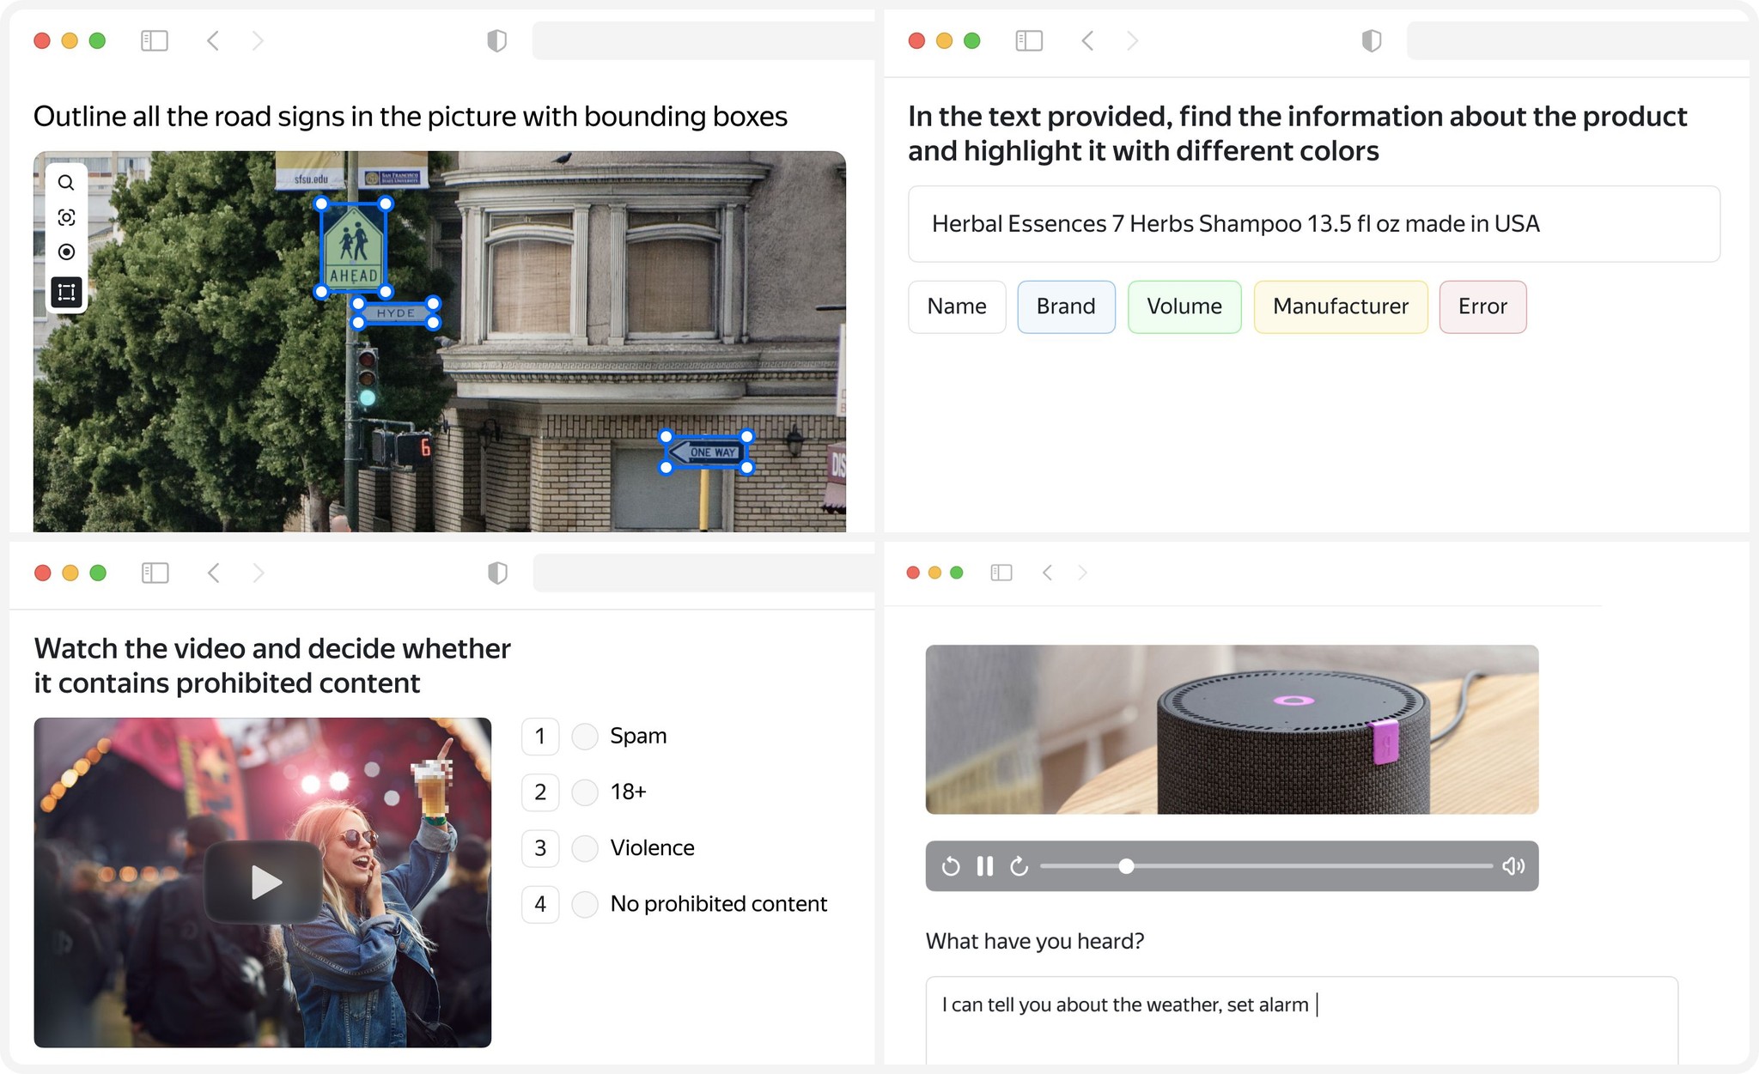
Task: Select the Brand highlight label
Action: 1065,306
